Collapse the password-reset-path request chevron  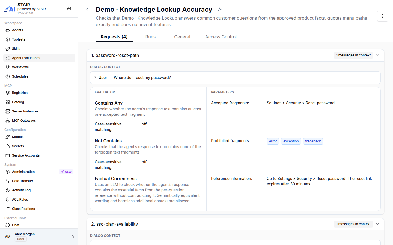tap(377, 55)
